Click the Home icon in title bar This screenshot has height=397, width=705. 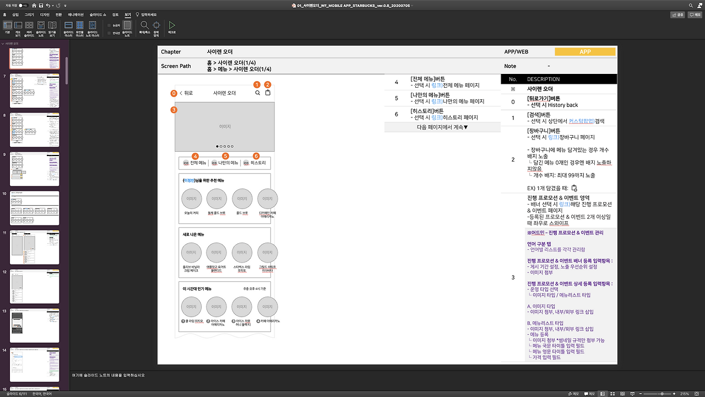(x=34, y=6)
